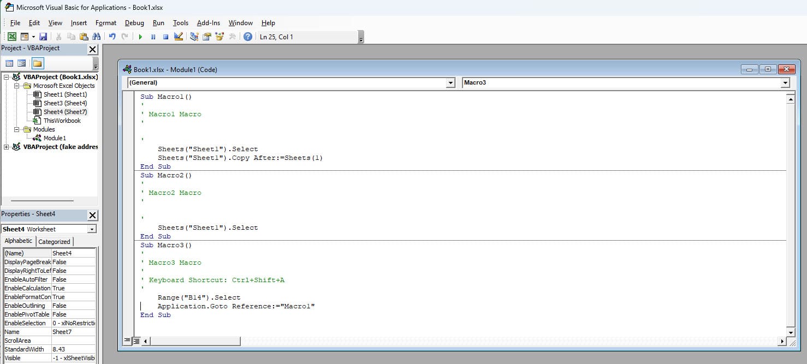This screenshot has width=807, height=364.
Task: Click the Paste clipboard icon
Action: (84, 37)
